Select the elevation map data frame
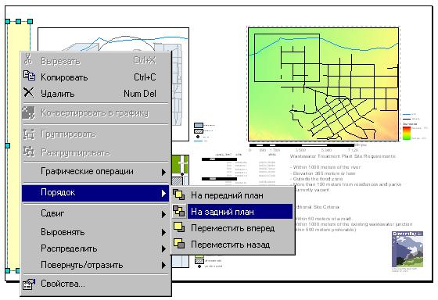 tap(324, 84)
